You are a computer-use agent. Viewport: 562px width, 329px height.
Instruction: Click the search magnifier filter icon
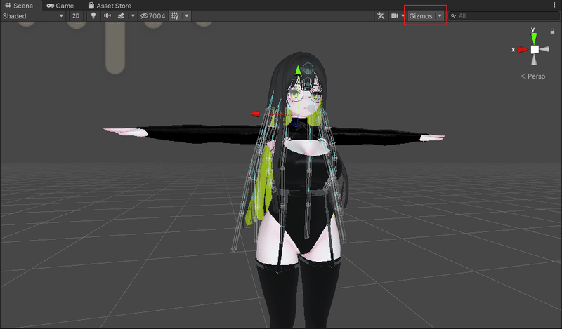[x=453, y=15]
